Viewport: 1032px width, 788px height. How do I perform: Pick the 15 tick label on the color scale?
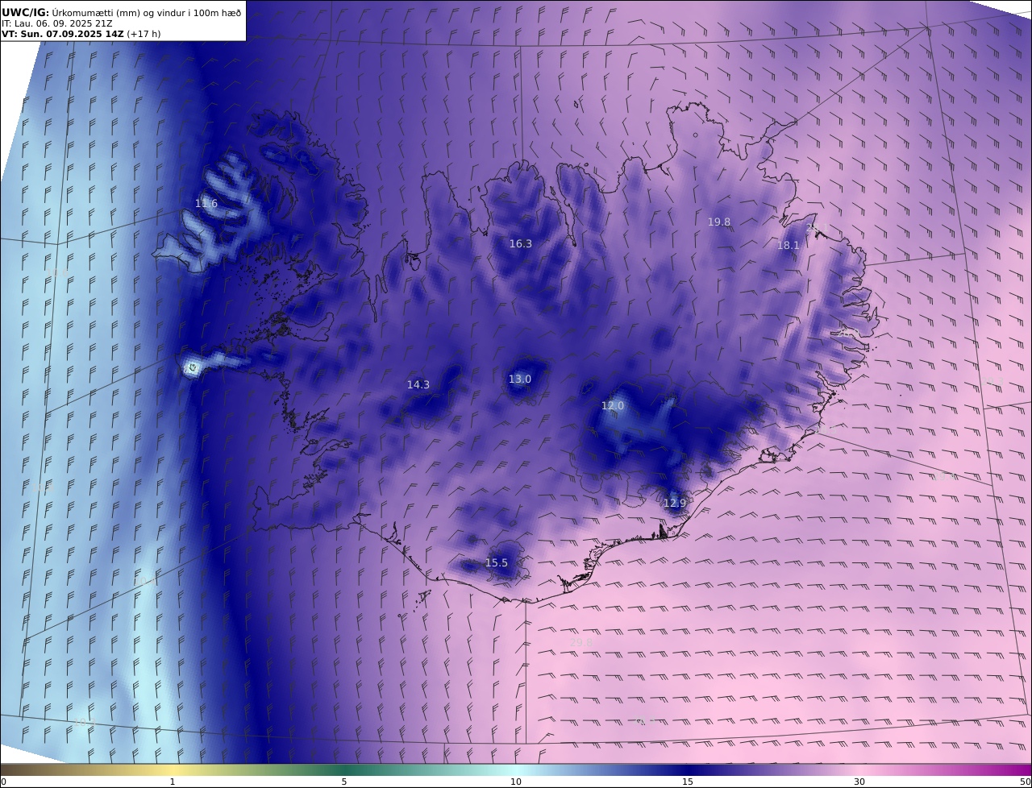coord(688,782)
